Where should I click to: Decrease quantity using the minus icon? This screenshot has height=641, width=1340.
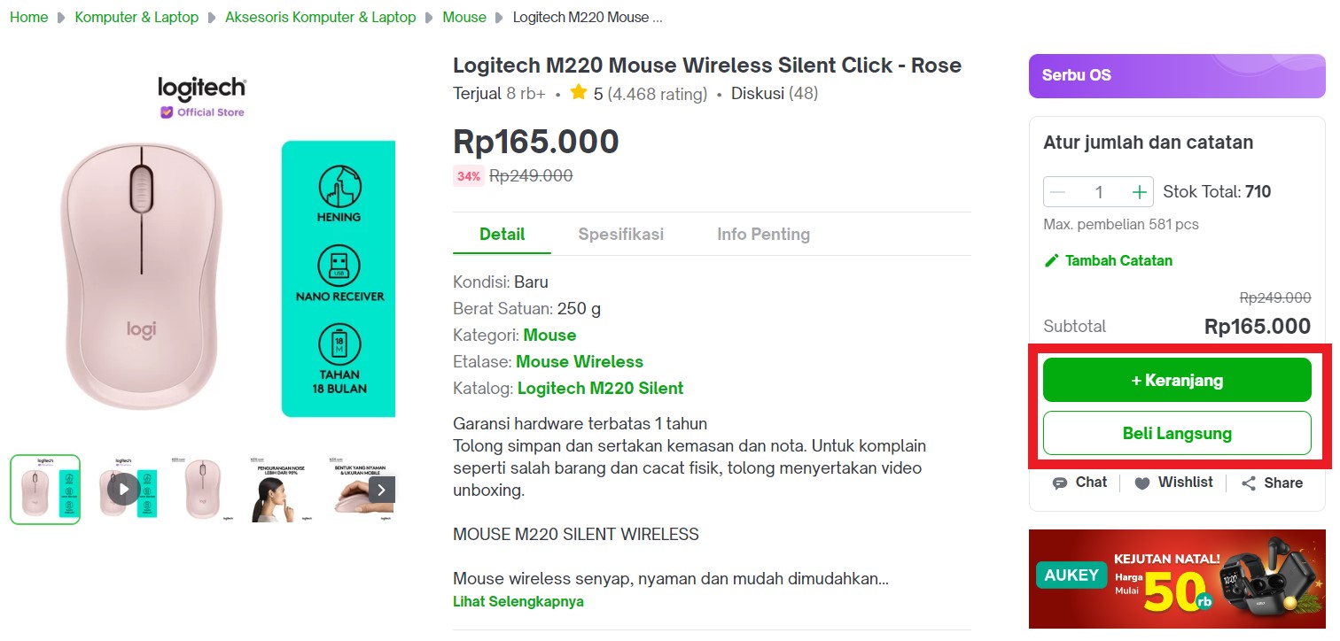click(x=1057, y=191)
